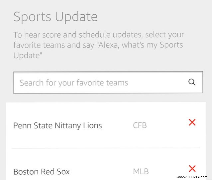The height and width of the screenshot is (180, 212).
Task: Click the MLB league label
Action: tap(141, 172)
